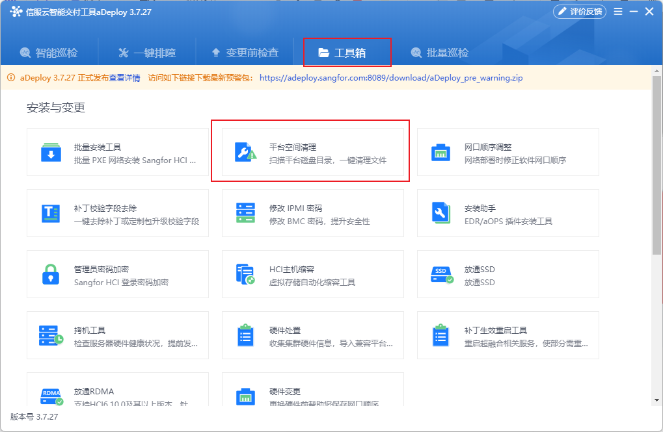The image size is (663, 432).
Task: Open the 硬件处置 card title
Action: click(x=285, y=330)
